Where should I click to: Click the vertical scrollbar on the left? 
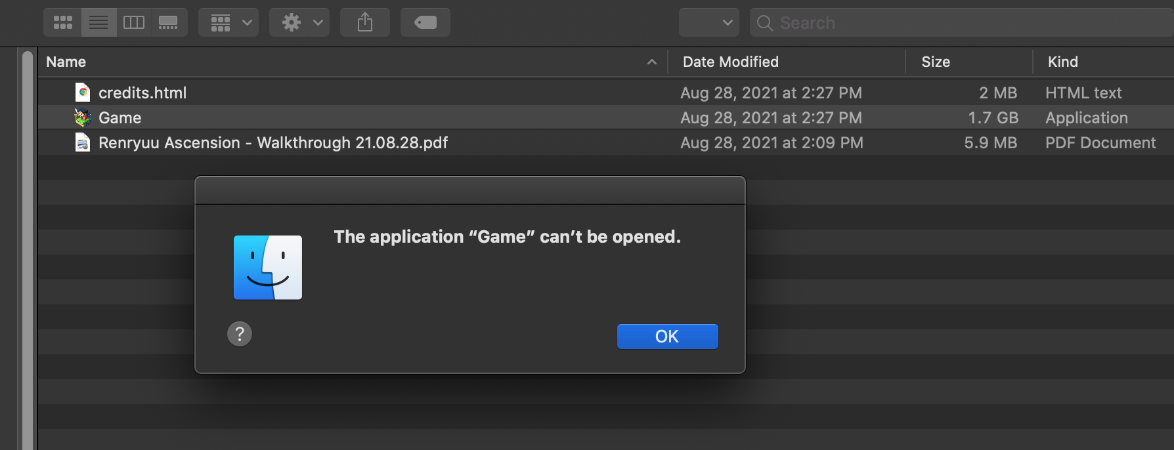(x=27, y=249)
